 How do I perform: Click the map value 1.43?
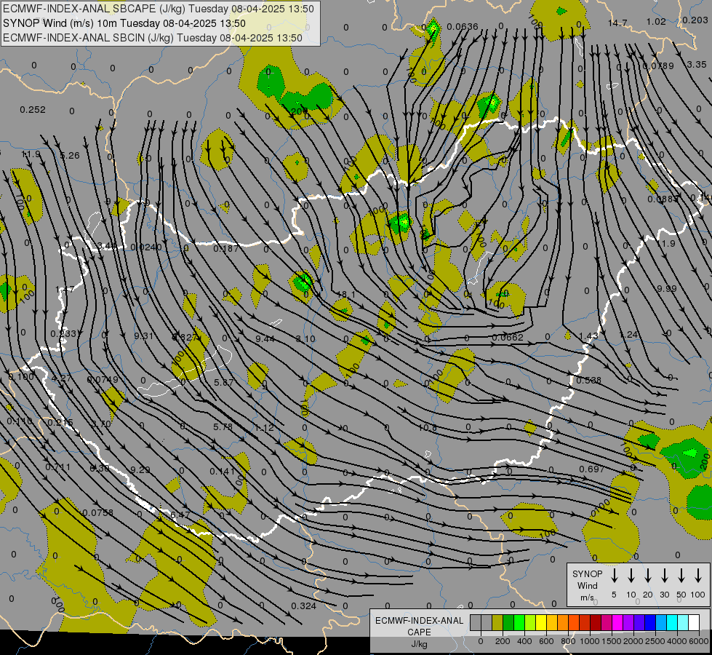[588, 336]
